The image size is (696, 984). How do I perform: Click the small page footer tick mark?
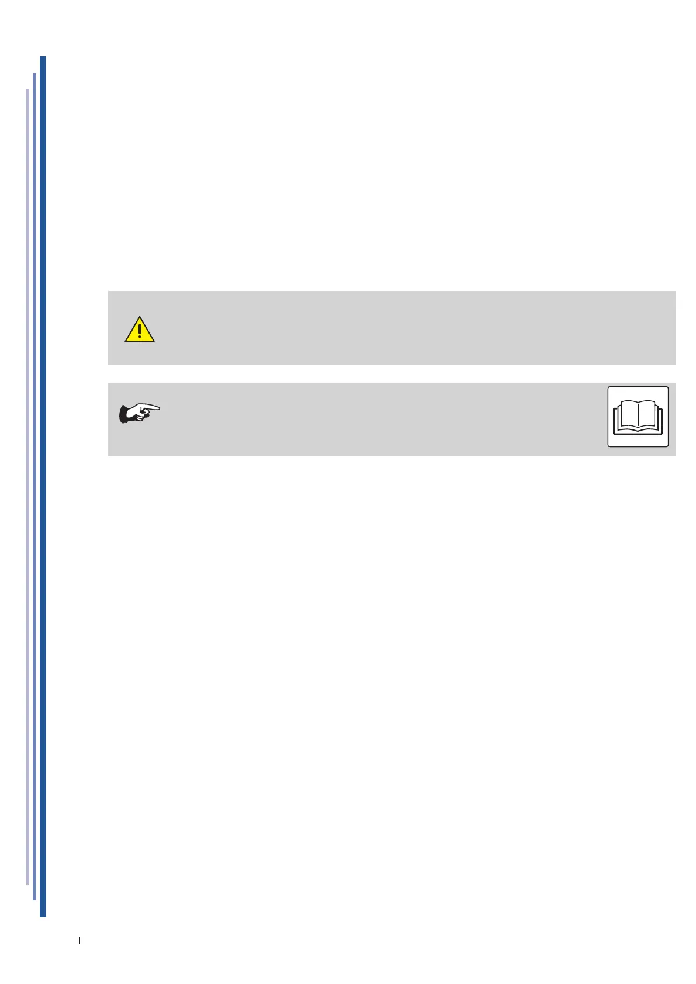point(79,941)
